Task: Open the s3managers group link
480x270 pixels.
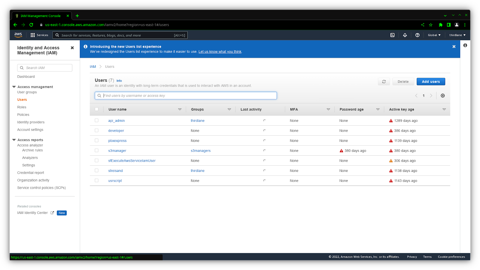Action: tap(201, 151)
